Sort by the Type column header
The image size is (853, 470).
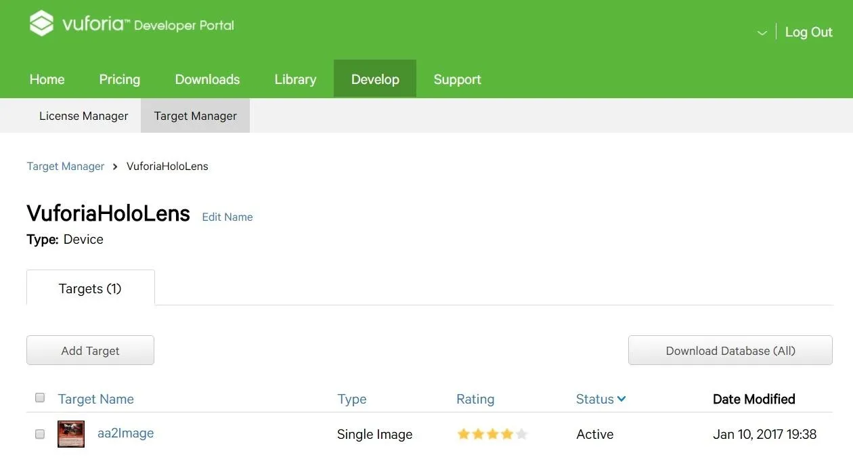[352, 399]
